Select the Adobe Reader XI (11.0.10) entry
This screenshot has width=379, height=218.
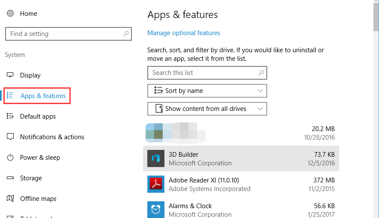[x=204, y=180]
